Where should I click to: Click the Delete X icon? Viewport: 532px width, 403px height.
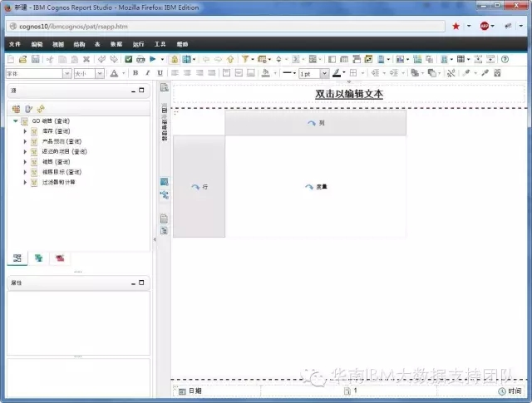click(x=86, y=59)
